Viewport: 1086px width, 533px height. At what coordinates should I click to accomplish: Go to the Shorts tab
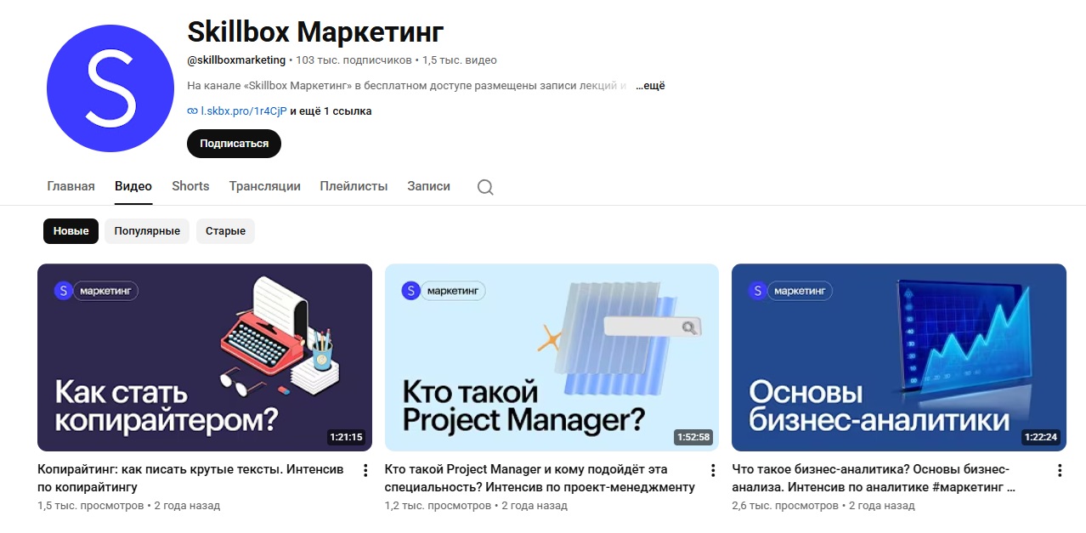point(190,186)
